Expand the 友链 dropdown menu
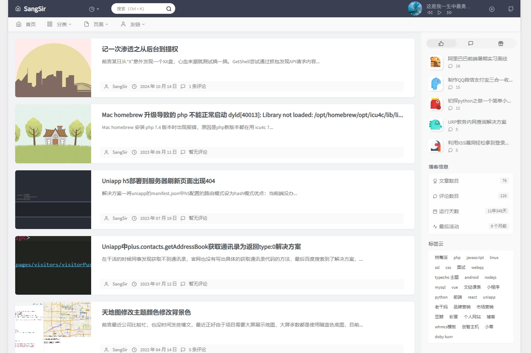Screen dimensions: 531x353 (133, 24)
